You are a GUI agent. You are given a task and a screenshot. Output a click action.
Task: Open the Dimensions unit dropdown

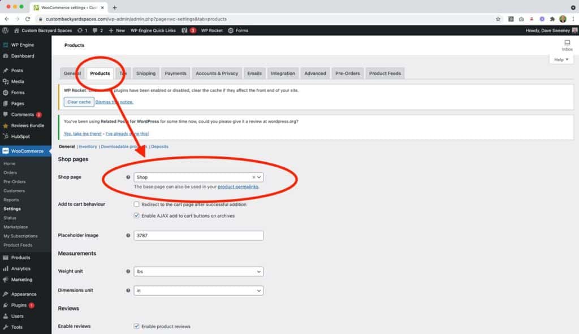click(x=198, y=290)
